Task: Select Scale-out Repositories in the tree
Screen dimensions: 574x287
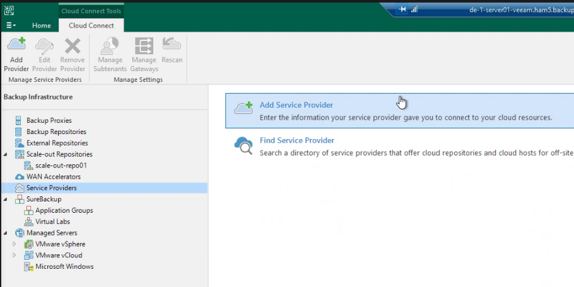Action: click(x=59, y=154)
